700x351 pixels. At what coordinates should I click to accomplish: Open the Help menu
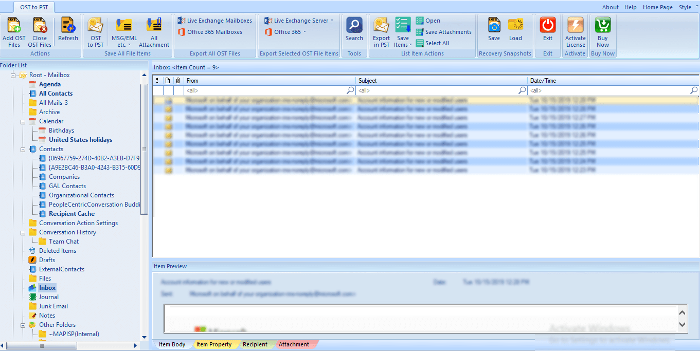[x=631, y=7]
